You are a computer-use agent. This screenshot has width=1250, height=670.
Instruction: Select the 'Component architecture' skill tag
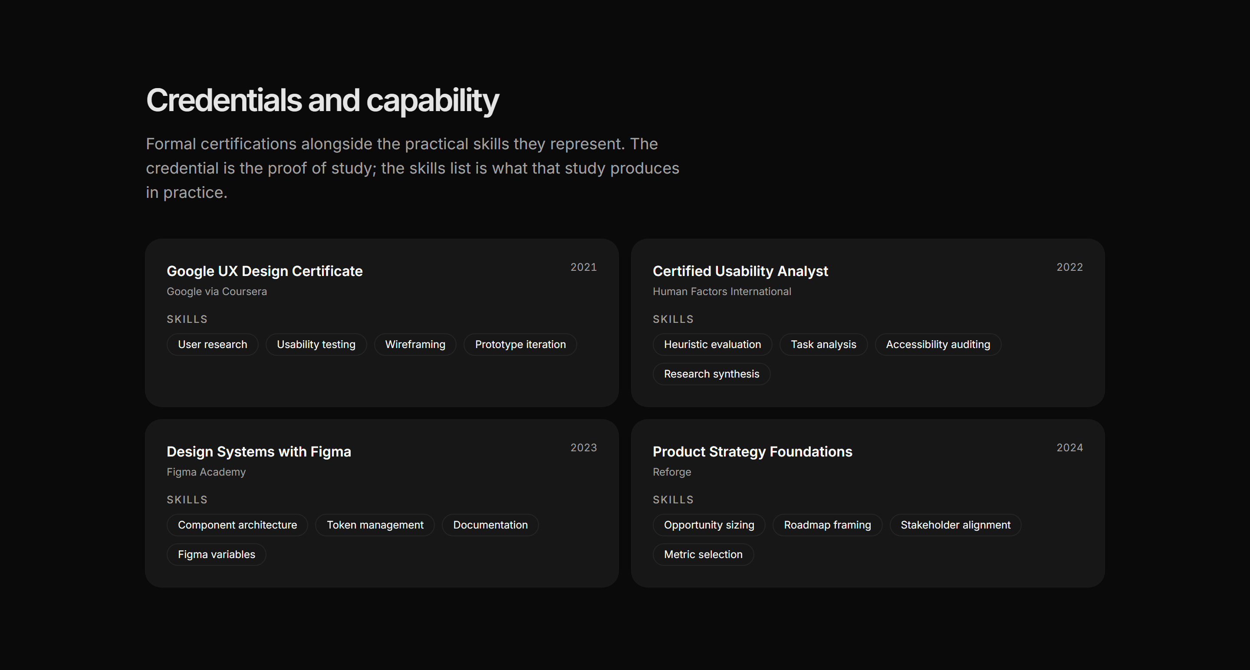pos(237,525)
